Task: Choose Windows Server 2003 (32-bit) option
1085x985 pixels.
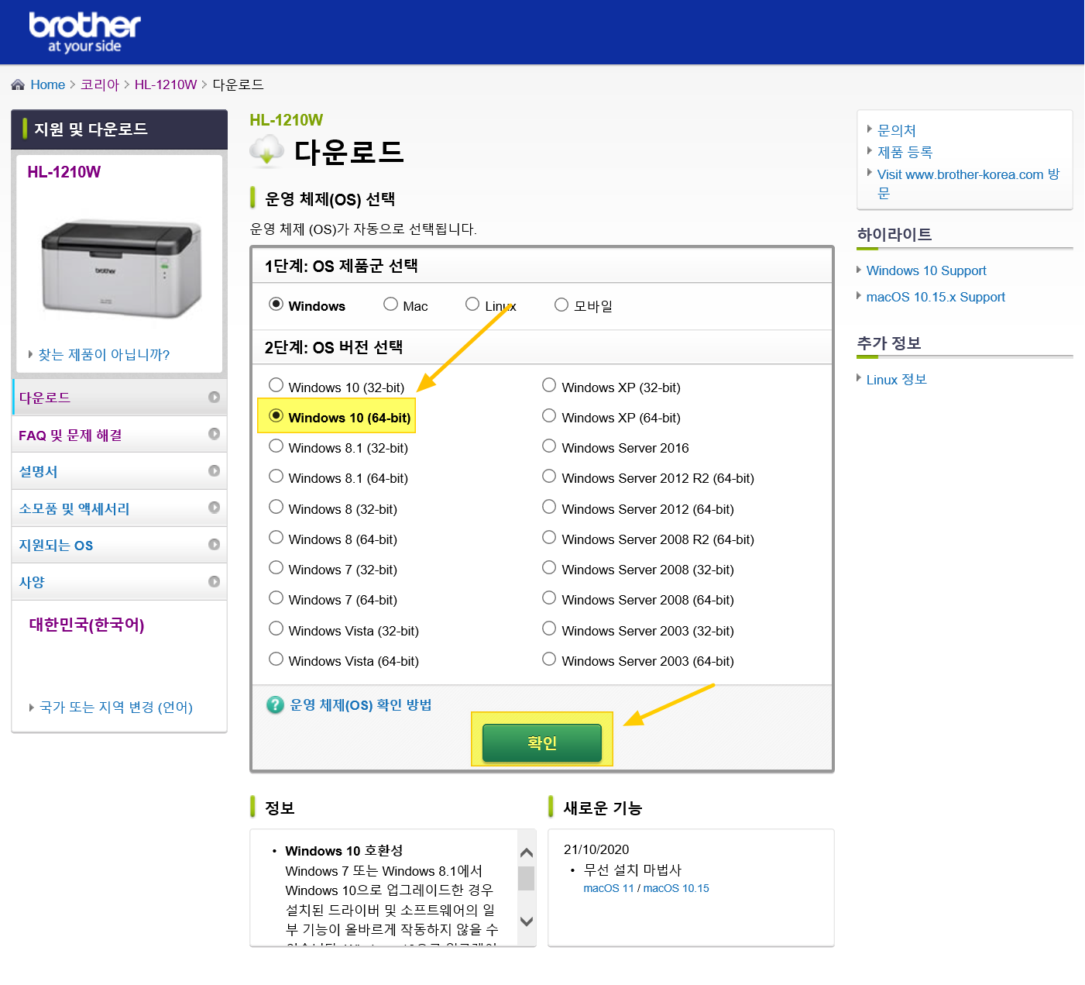Action: point(549,629)
